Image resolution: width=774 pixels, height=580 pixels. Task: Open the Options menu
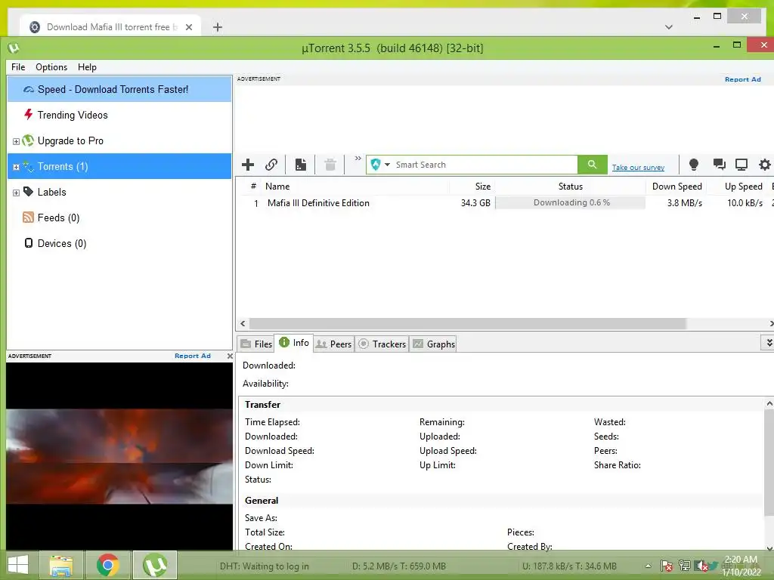point(51,67)
